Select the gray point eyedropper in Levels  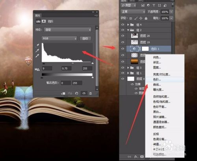(37, 51)
